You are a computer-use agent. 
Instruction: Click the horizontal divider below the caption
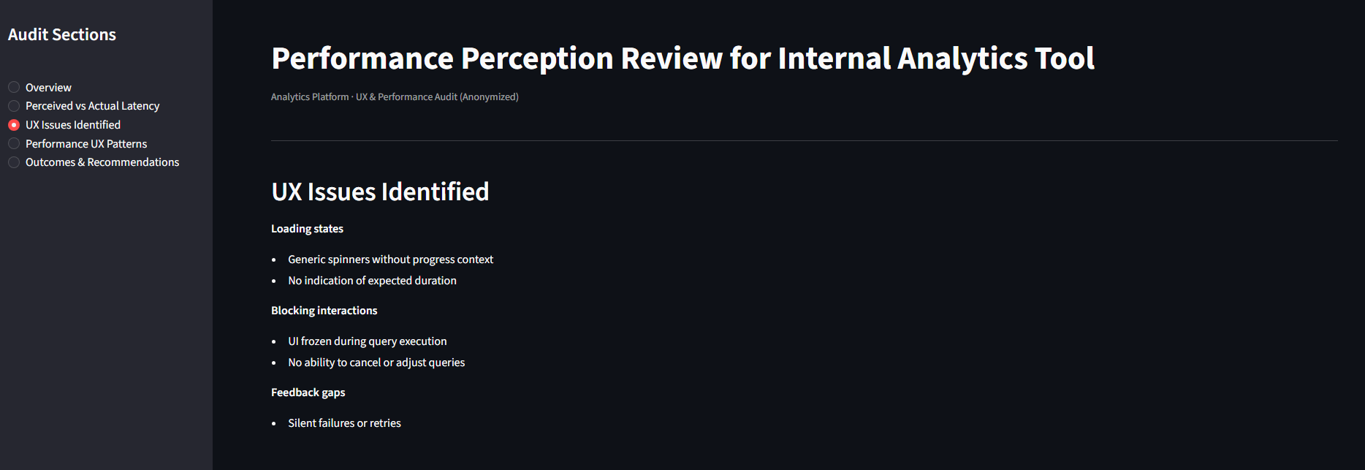804,140
